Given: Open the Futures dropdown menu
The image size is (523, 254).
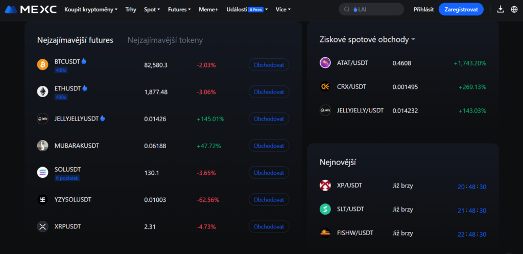Looking at the screenshot, I should [179, 10].
